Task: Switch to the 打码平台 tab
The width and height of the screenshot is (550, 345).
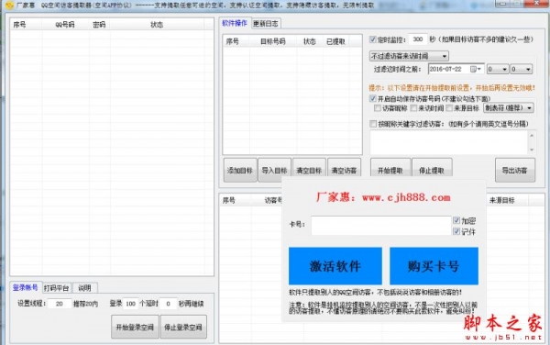Action: [x=56, y=288]
